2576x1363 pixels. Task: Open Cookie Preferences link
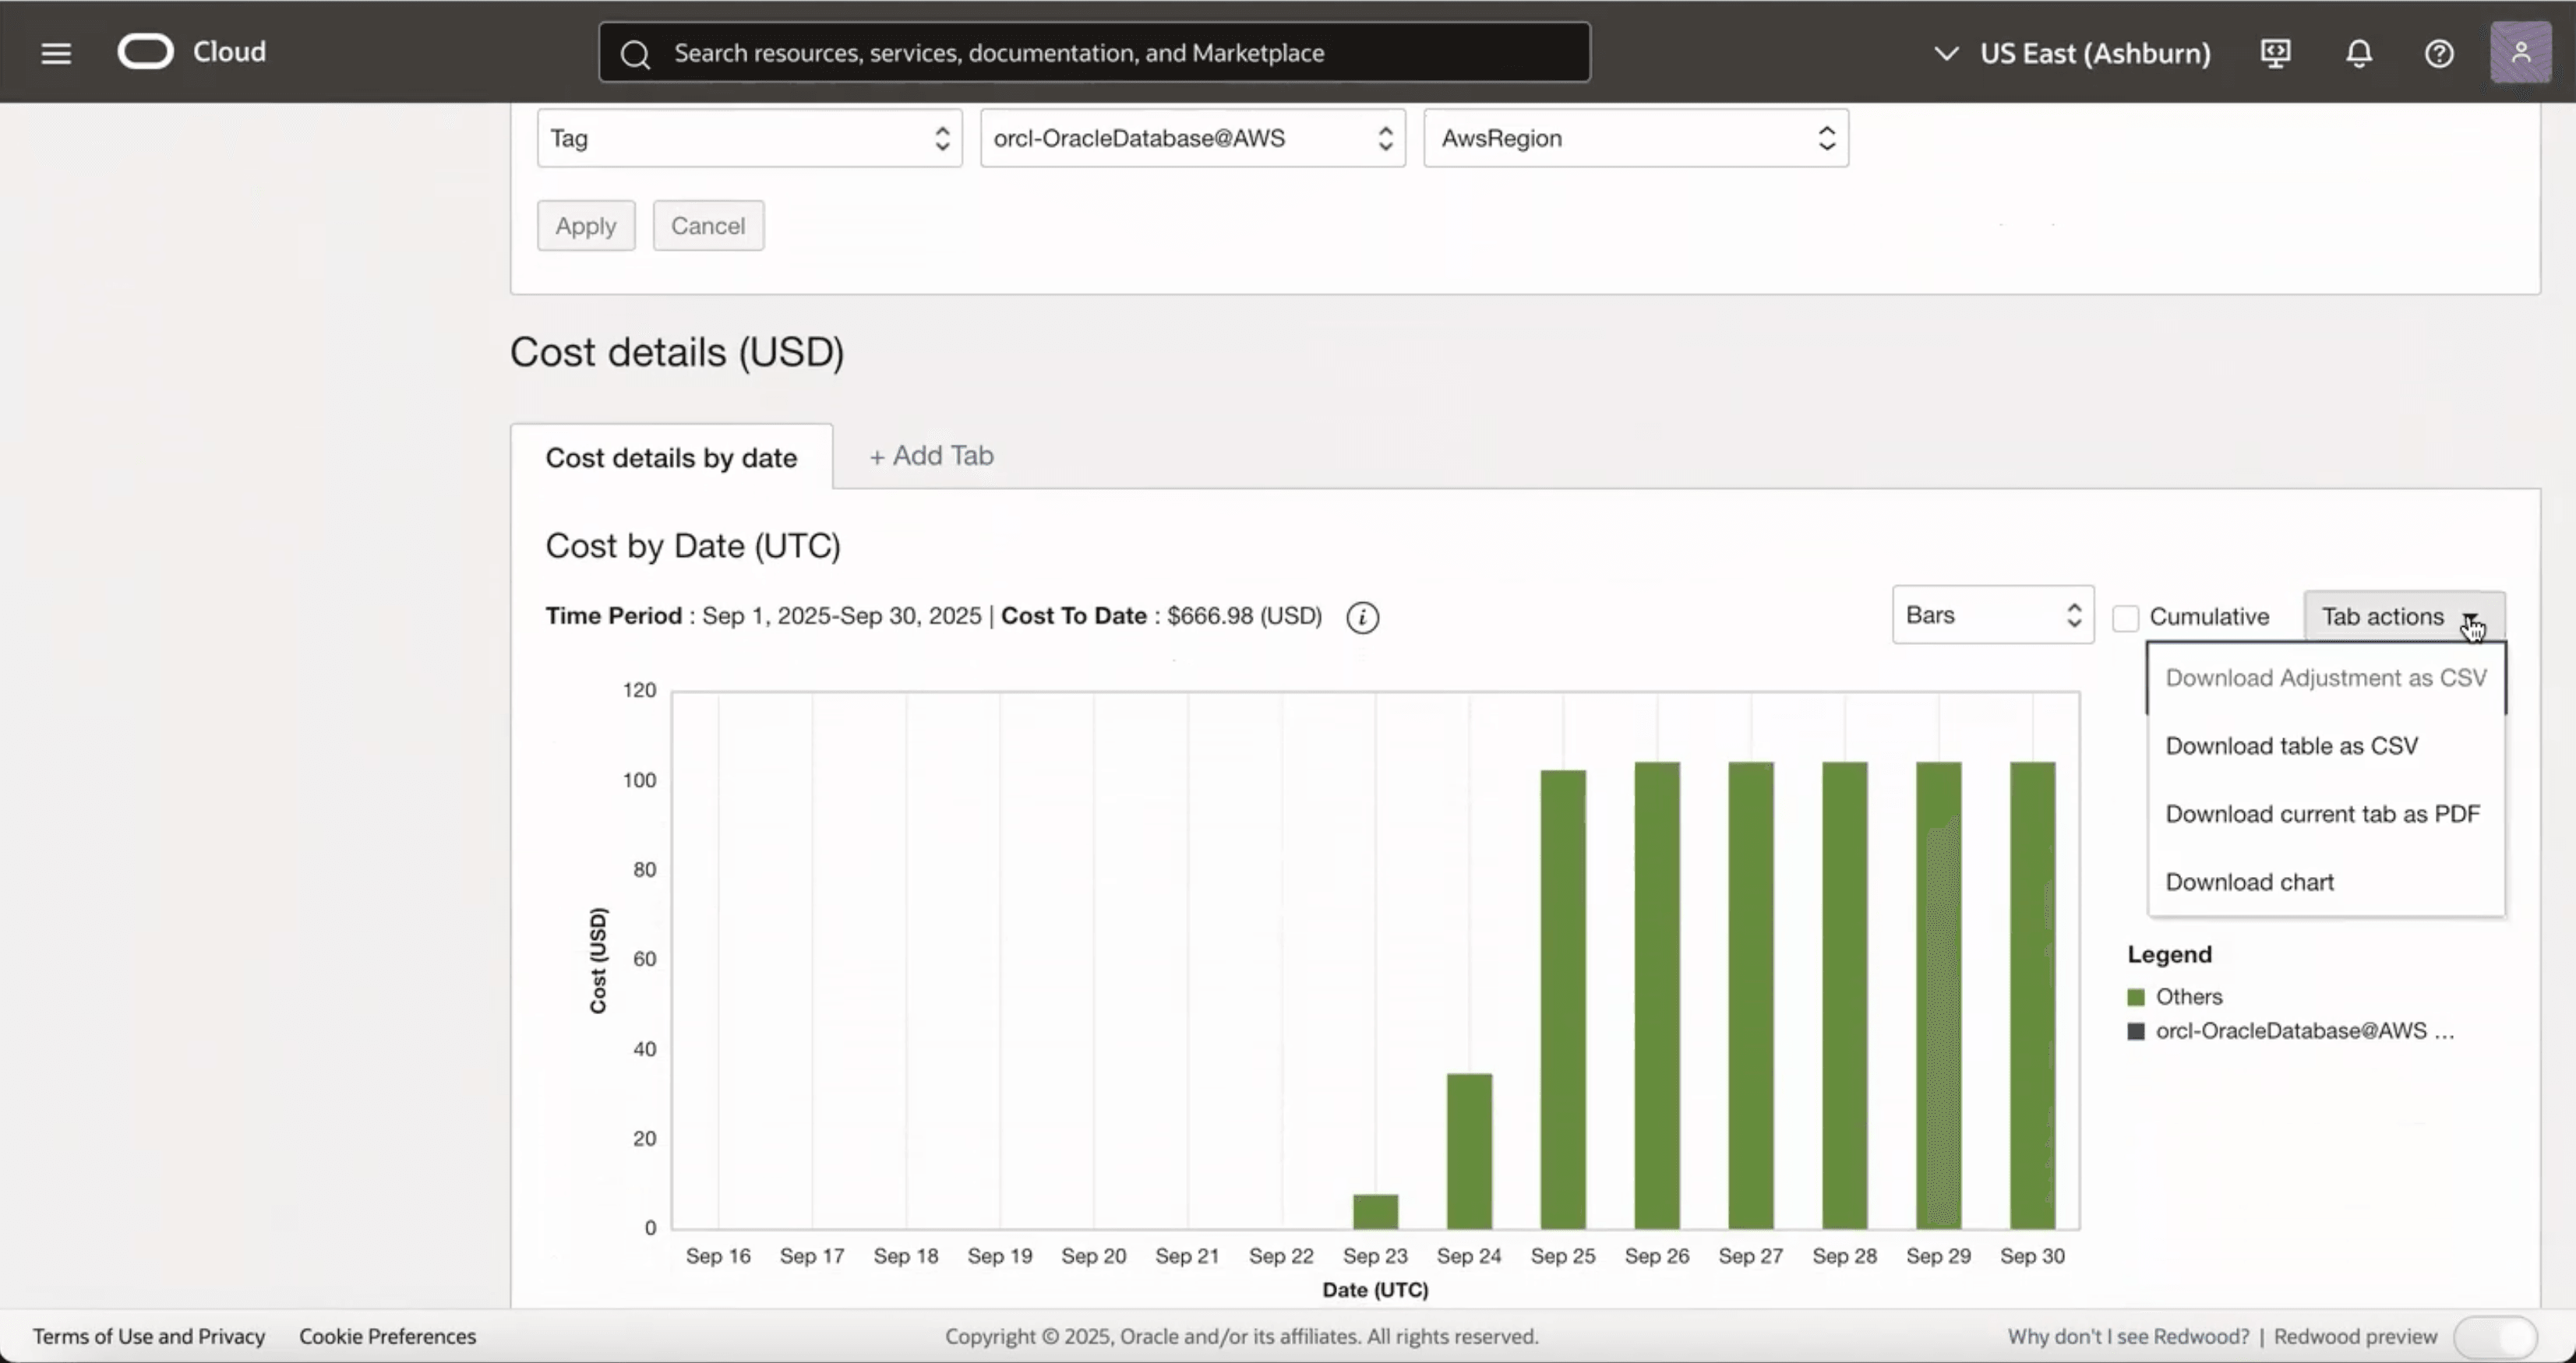[x=387, y=1336]
